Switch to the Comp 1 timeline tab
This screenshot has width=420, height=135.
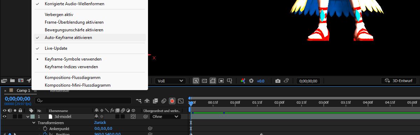point(24,90)
